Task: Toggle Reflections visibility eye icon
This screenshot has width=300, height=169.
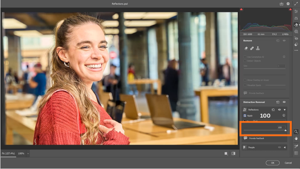Action: coord(280,109)
